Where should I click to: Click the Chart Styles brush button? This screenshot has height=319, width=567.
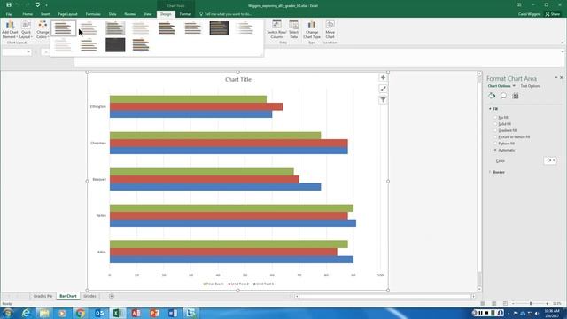pos(383,89)
